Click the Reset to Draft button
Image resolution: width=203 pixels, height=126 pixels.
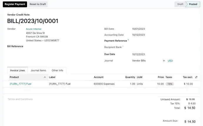click(38, 4)
